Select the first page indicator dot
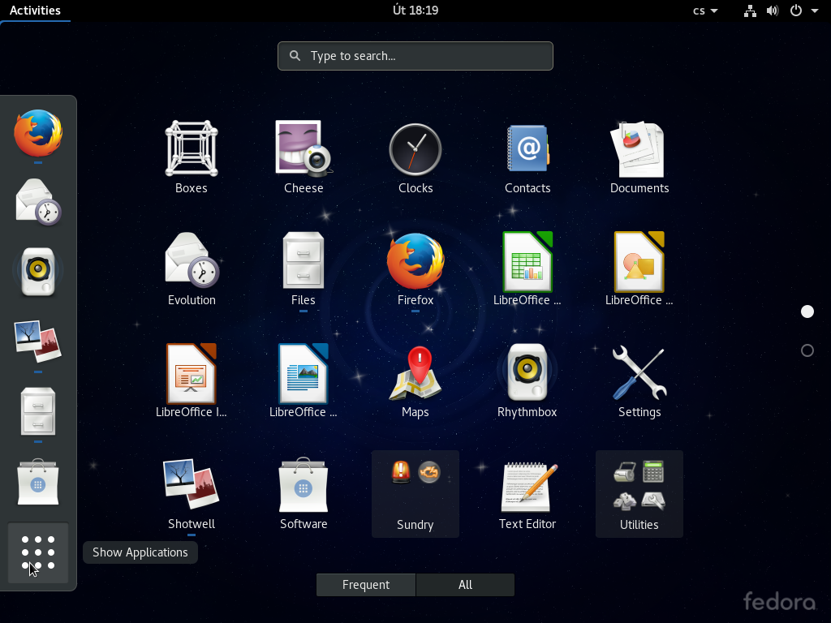 pos(807,311)
